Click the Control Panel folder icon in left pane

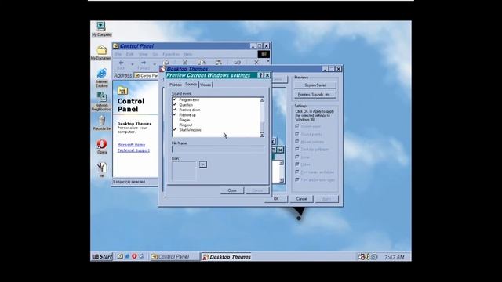pos(122,91)
